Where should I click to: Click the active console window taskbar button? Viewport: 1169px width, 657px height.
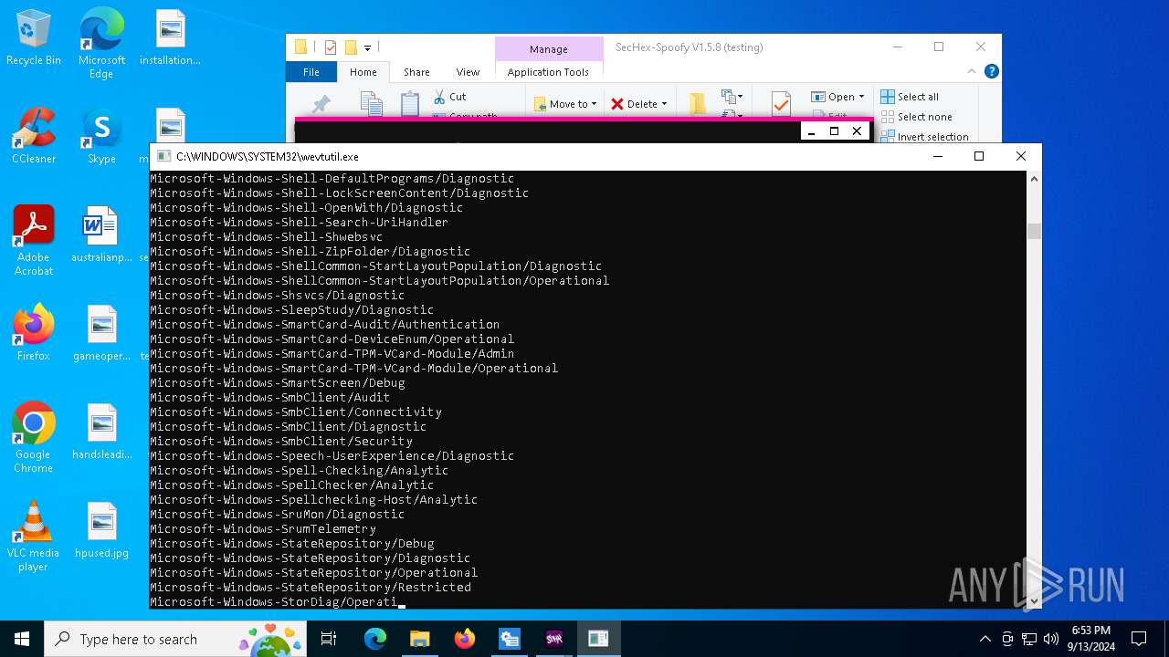[598, 639]
